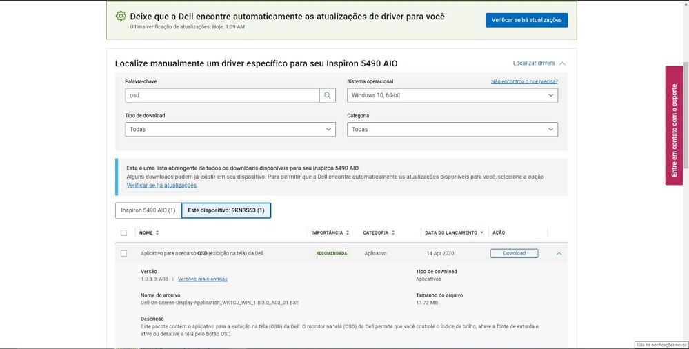Click the gear icon beside automatic updates heading
The width and height of the screenshot is (689, 349).
121,17
